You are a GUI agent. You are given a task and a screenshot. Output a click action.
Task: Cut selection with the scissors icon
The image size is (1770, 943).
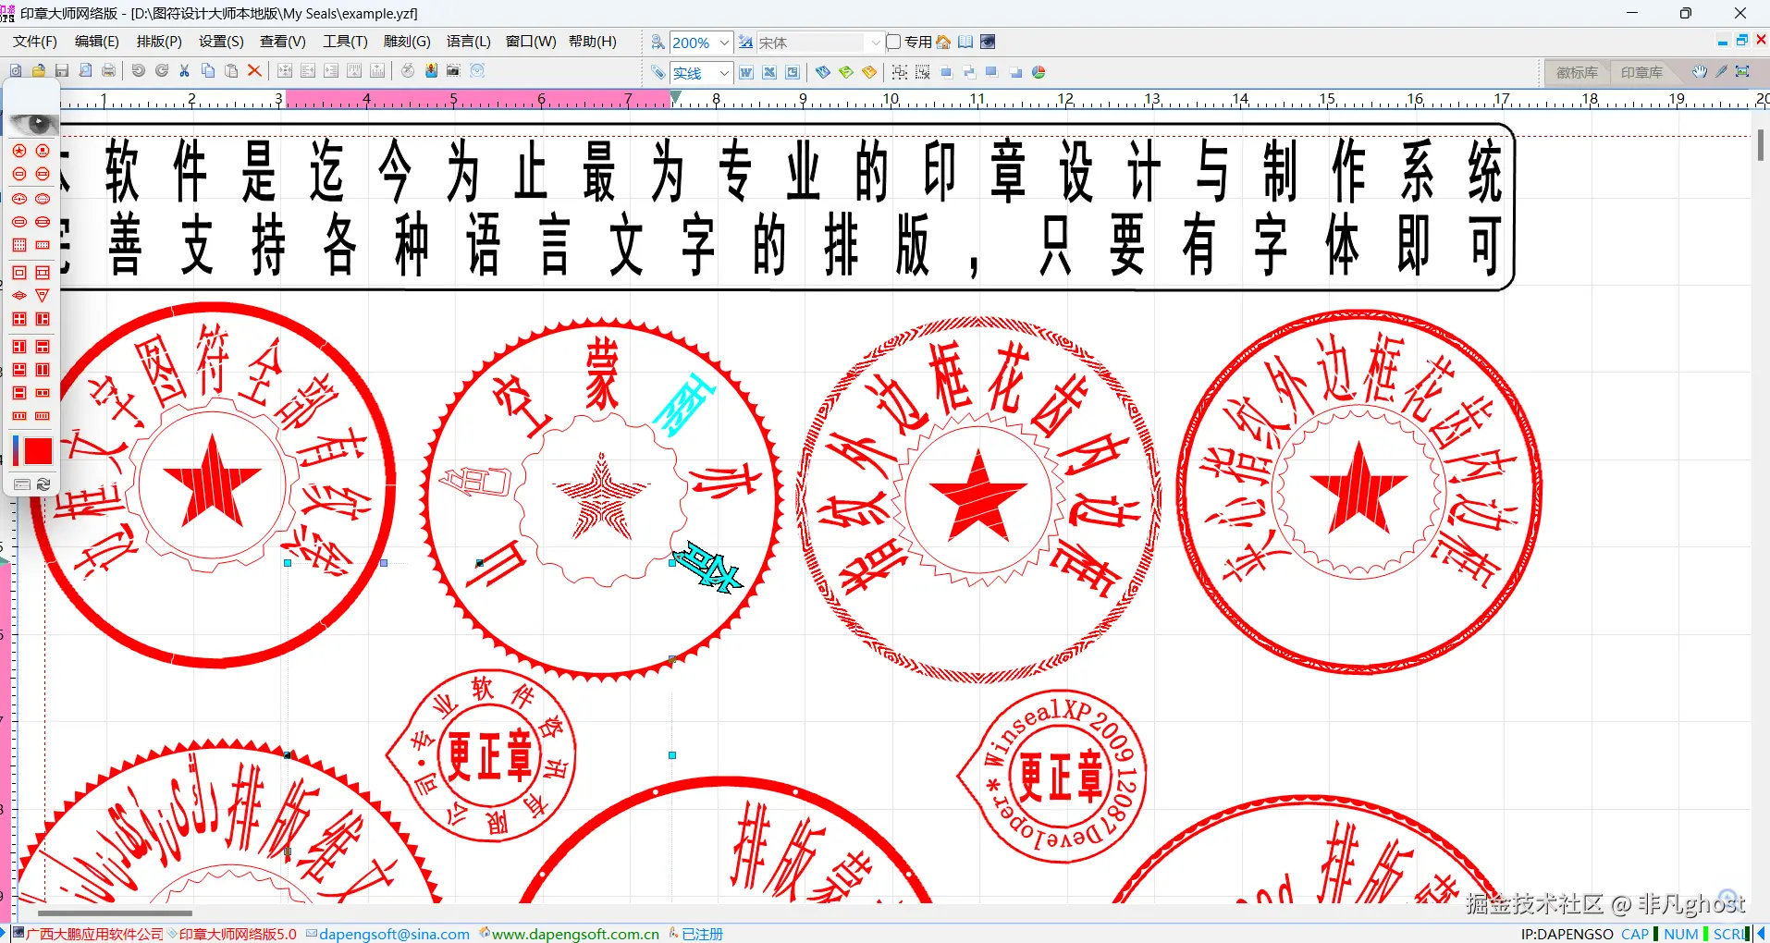pos(185,71)
